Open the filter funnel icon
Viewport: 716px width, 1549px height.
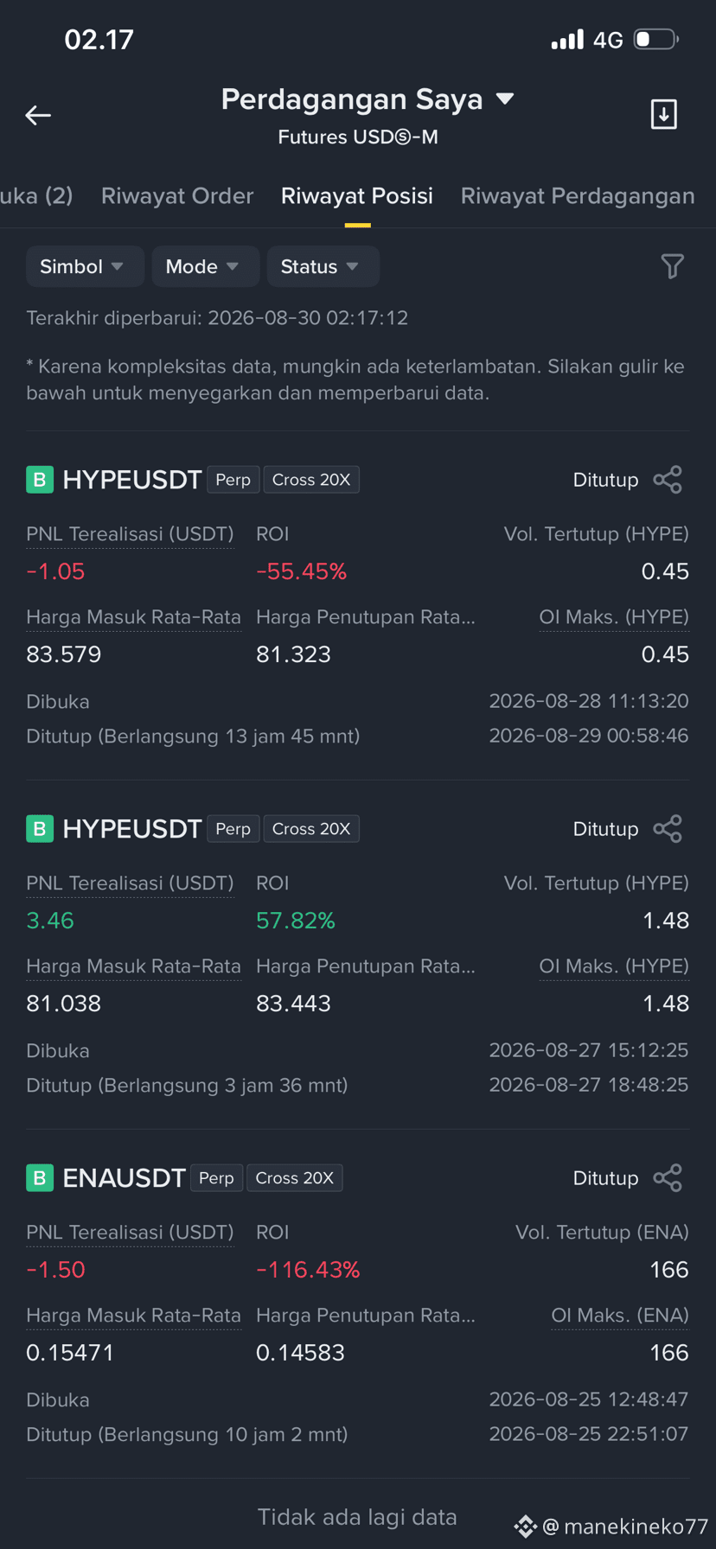point(672,266)
